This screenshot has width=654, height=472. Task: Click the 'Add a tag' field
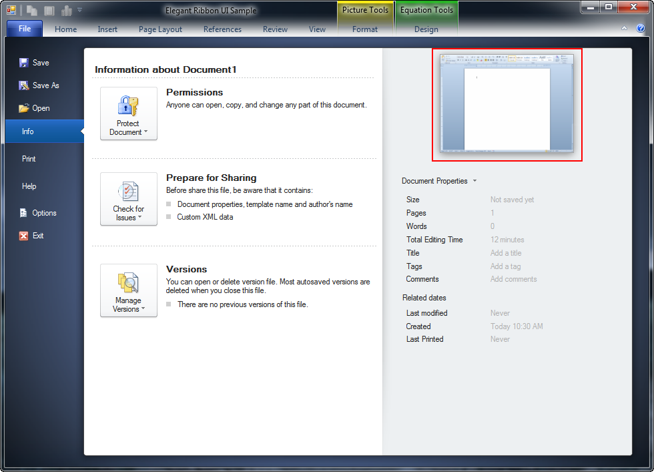[x=505, y=266]
